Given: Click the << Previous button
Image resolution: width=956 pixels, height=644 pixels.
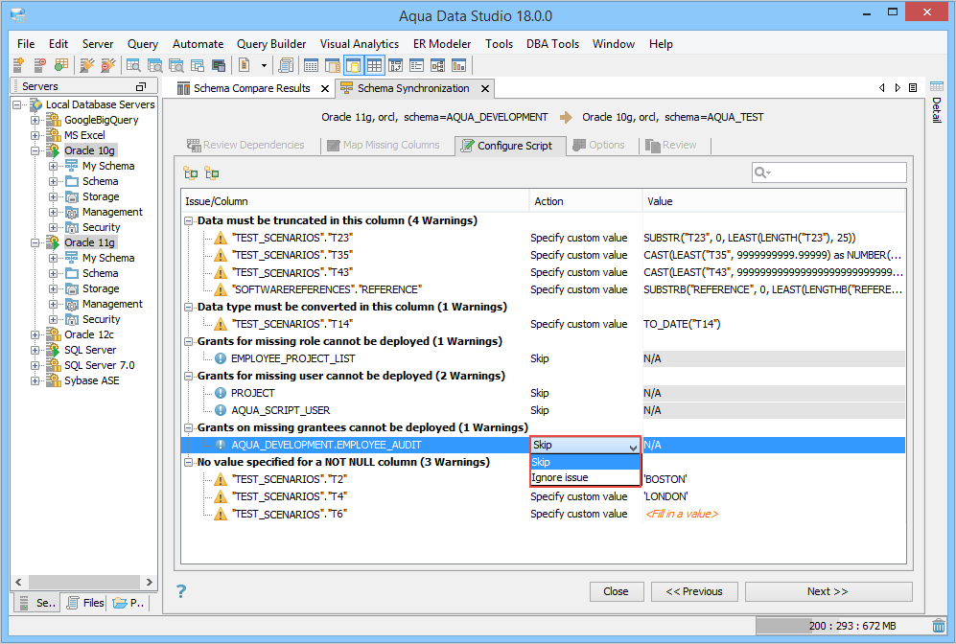Looking at the screenshot, I should [x=694, y=591].
